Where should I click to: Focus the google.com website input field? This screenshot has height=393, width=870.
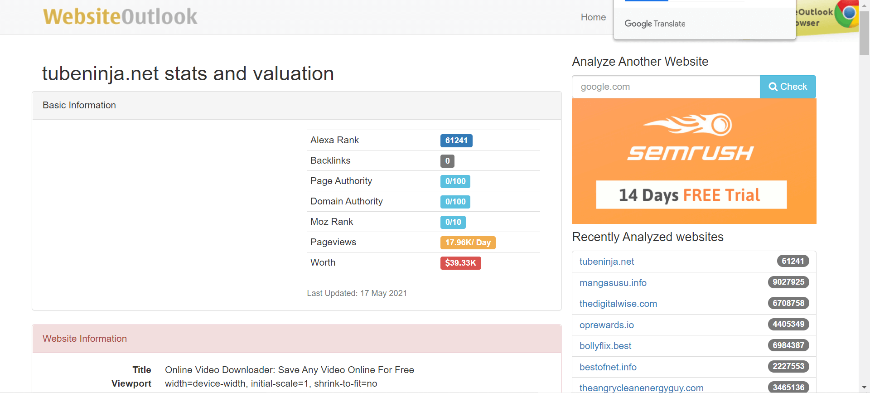click(666, 87)
